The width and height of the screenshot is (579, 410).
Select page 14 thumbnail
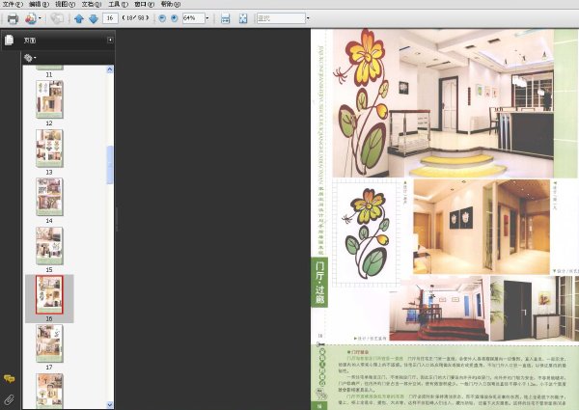click(x=49, y=197)
